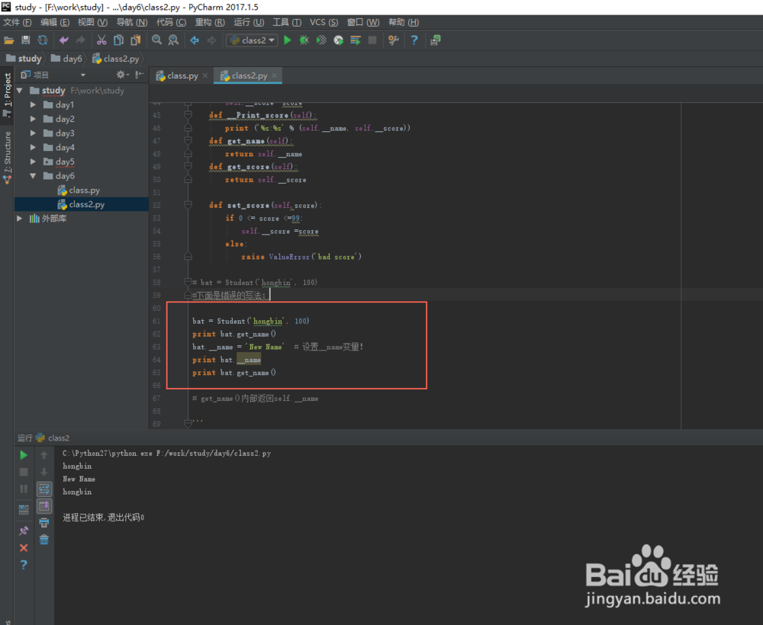Navigate back with blue arrow icon

click(195, 40)
